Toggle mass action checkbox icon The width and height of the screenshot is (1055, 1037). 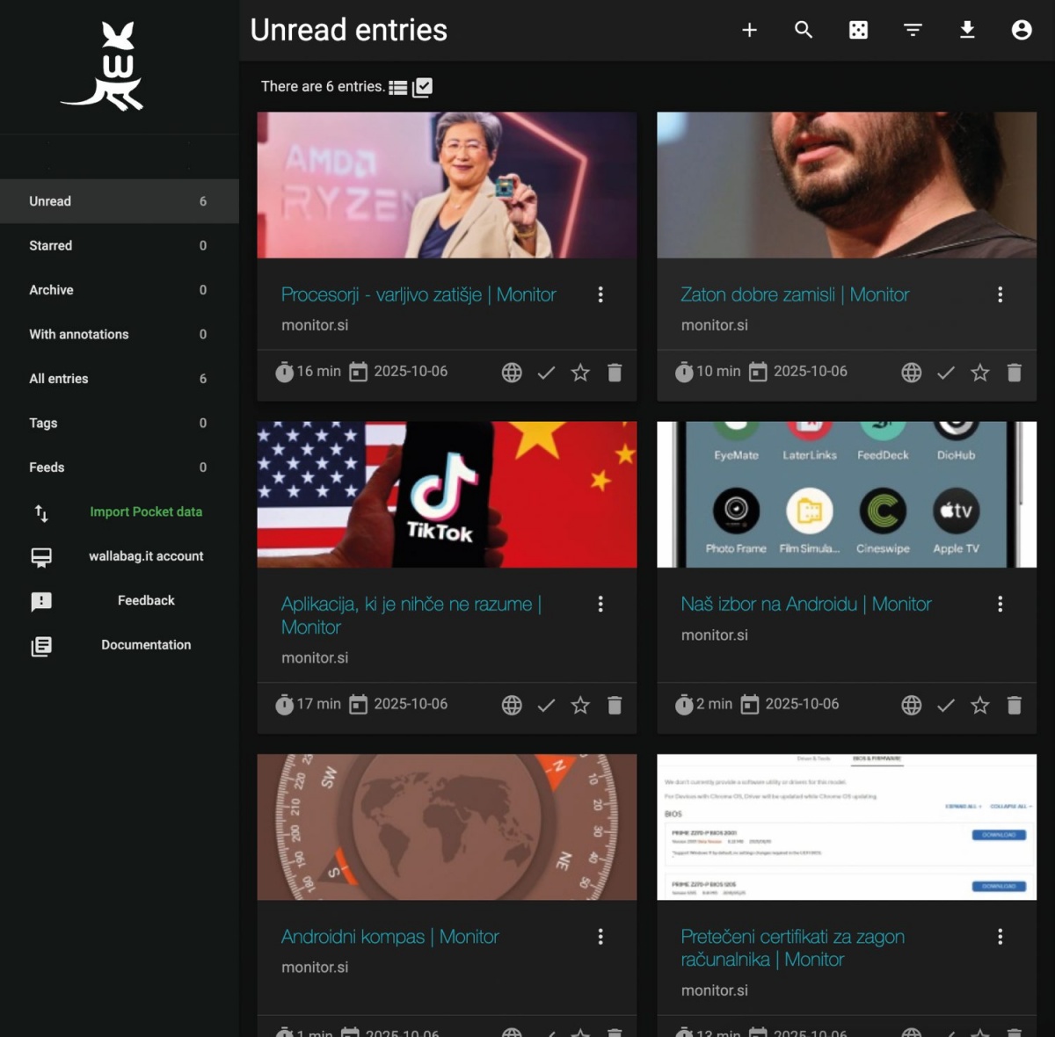coord(423,87)
